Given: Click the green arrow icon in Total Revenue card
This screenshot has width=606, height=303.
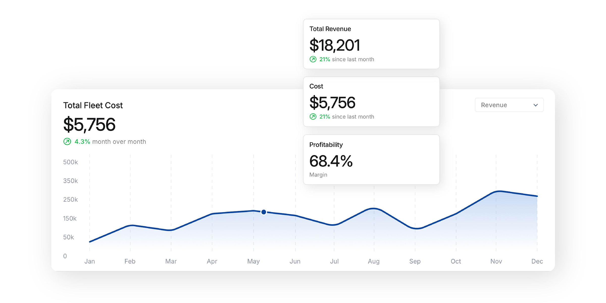Looking at the screenshot, I should pos(313,59).
